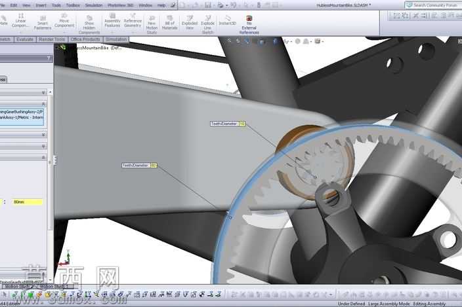Viewport: 462px width, 307px height.
Task: Click the Editing Assembly status text
Action: coord(429,304)
